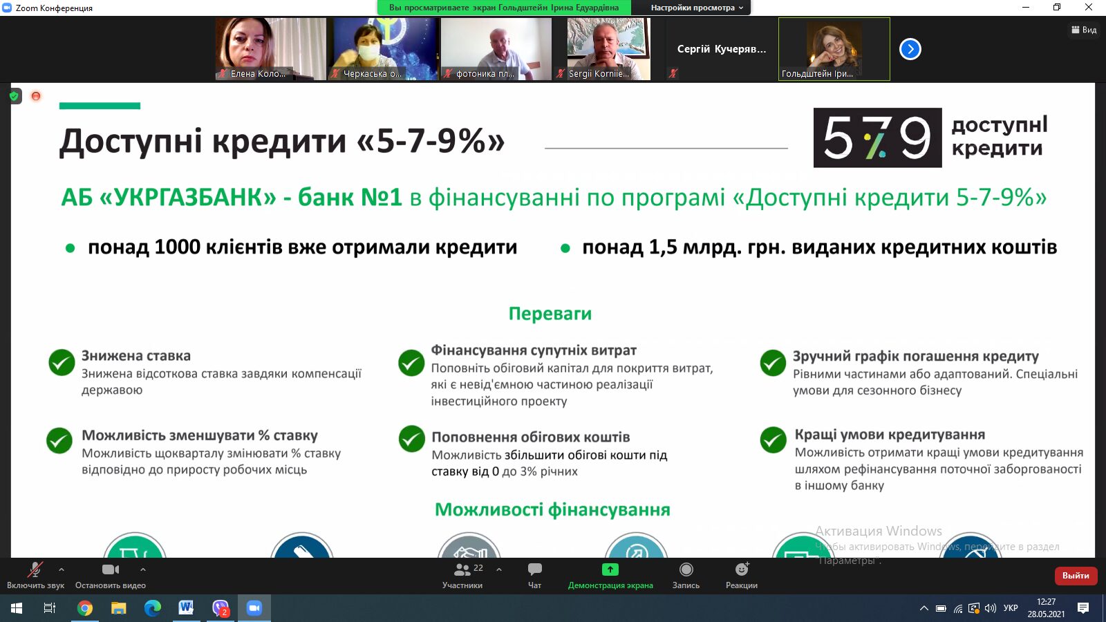
Task: Open Windows Start menu
Action: pos(17,608)
